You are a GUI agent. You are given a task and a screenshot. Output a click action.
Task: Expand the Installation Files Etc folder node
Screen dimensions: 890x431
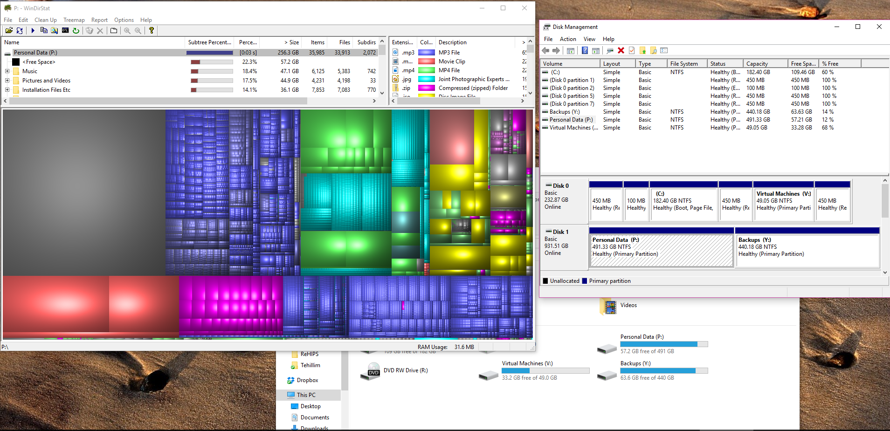point(7,90)
